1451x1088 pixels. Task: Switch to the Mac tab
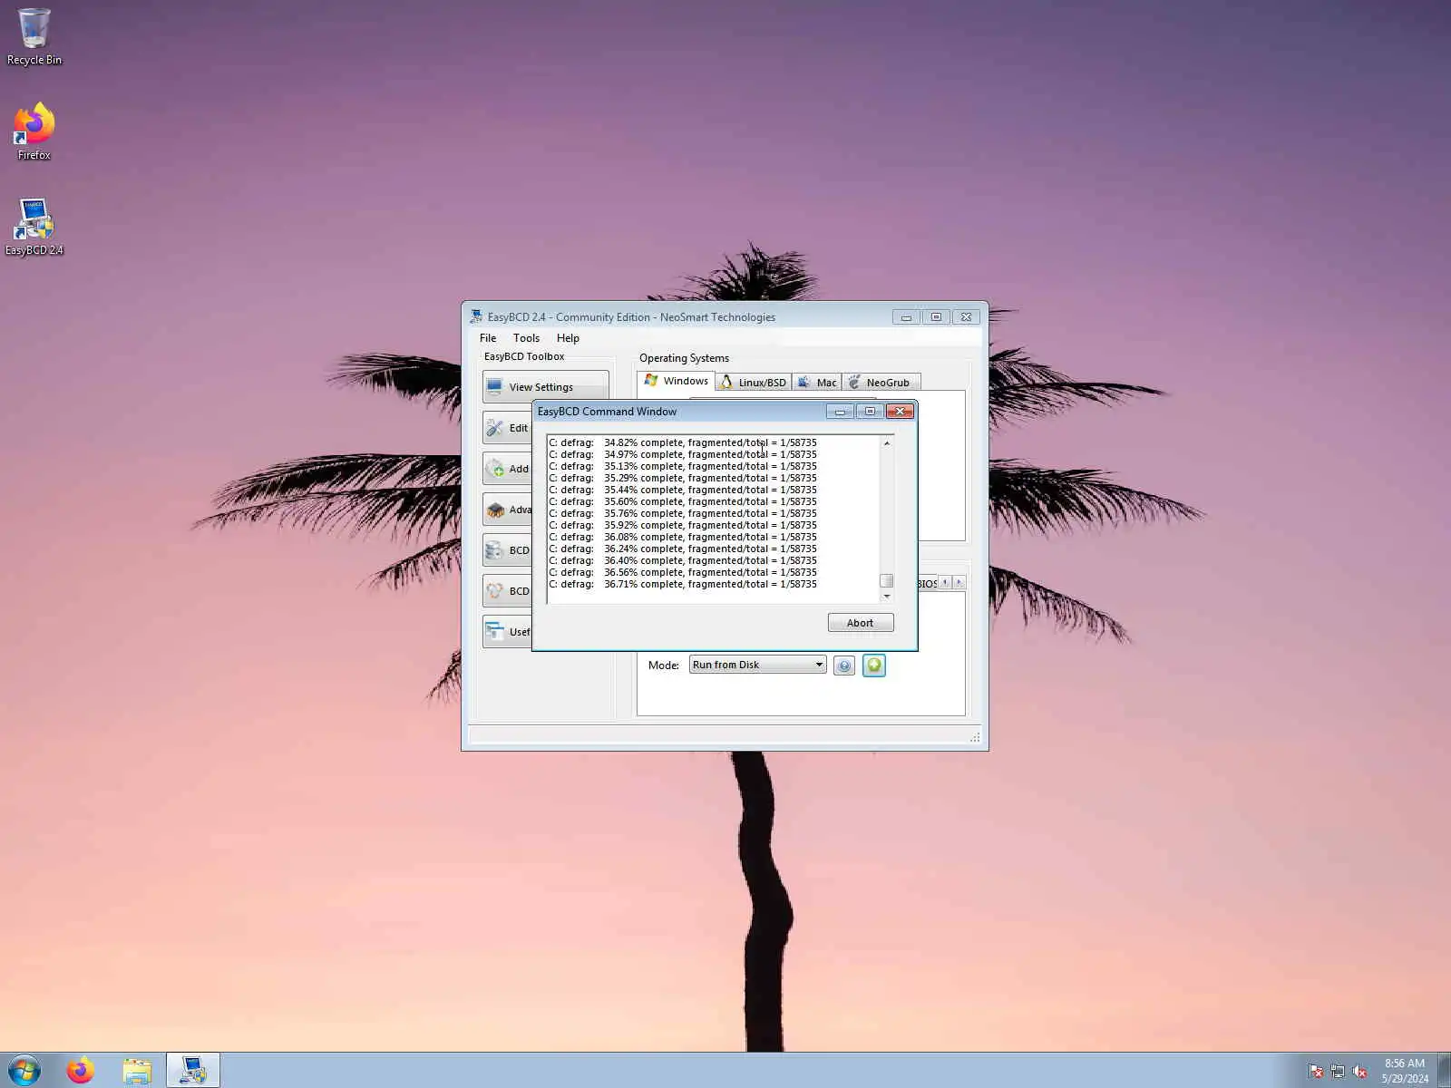[x=817, y=383]
